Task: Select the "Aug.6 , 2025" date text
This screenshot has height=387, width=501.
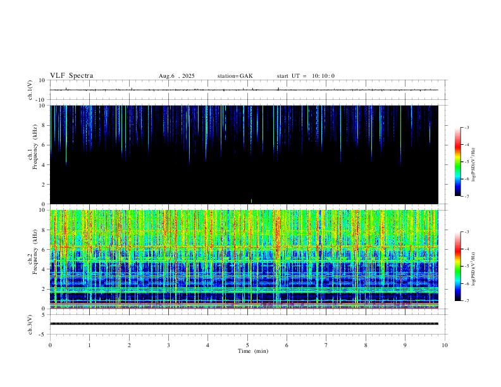Action: (x=176, y=76)
